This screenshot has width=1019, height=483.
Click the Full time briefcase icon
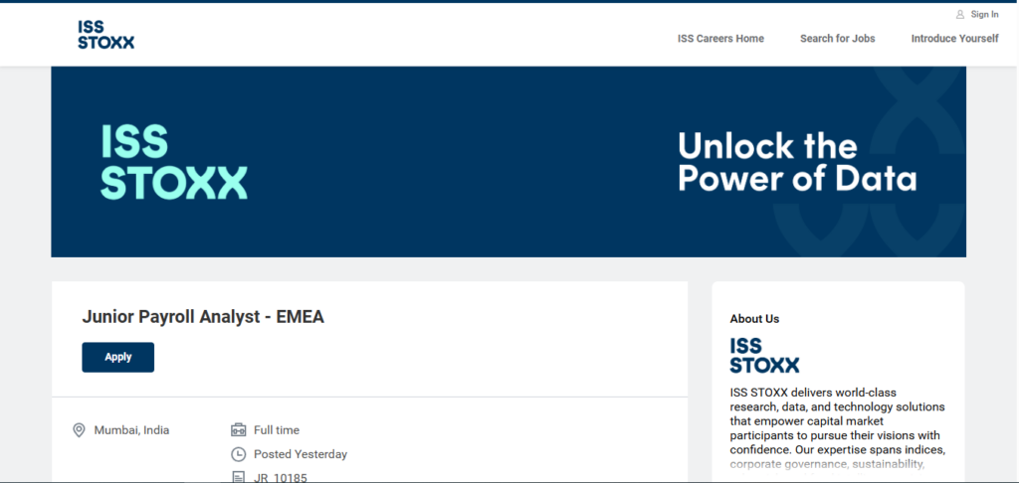pos(239,429)
